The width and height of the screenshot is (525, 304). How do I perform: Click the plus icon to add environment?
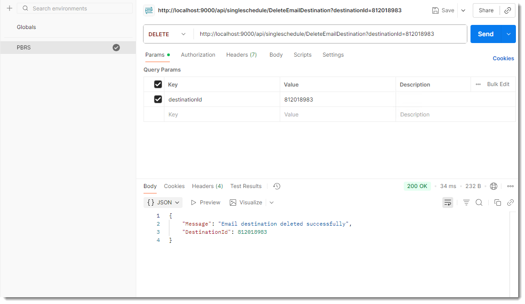9,8
